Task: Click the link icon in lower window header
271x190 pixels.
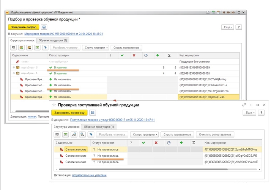Action: pyautogui.click(x=244, y=105)
